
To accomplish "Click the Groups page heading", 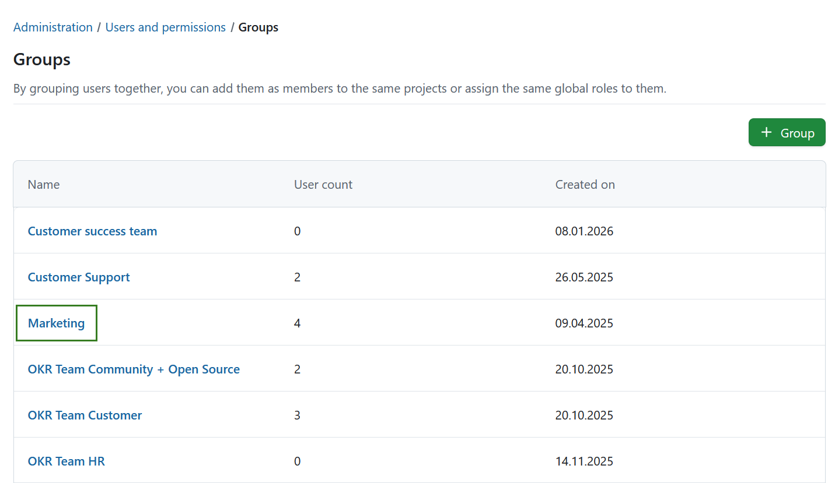I will pos(41,59).
